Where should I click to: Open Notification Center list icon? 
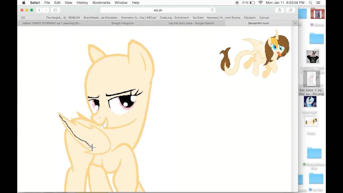318,3
